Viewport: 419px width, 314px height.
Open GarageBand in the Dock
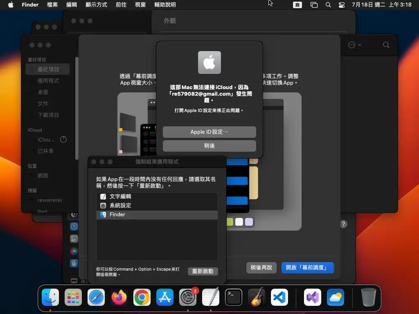(x=257, y=297)
